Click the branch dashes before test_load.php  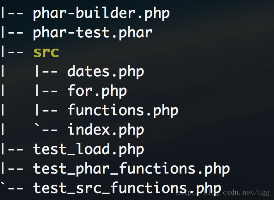(x=12, y=149)
